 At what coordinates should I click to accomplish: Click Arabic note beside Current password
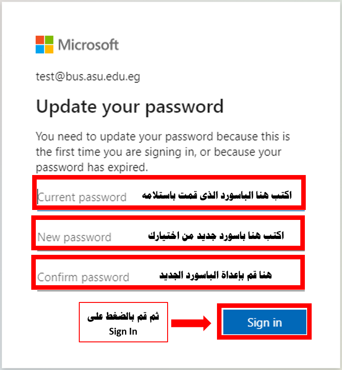(x=217, y=195)
